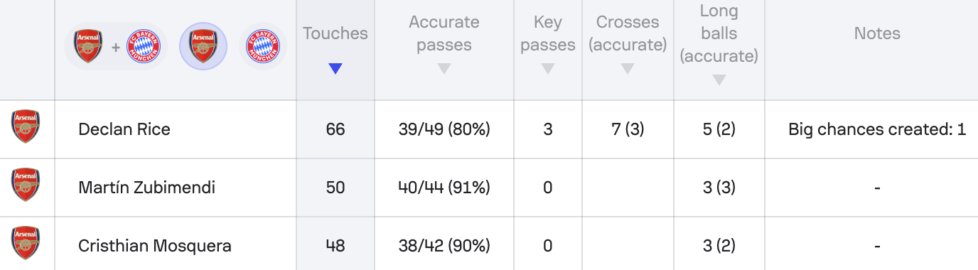
Task: Open Declan Rice player profile
Action: pyautogui.click(x=124, y=129)
